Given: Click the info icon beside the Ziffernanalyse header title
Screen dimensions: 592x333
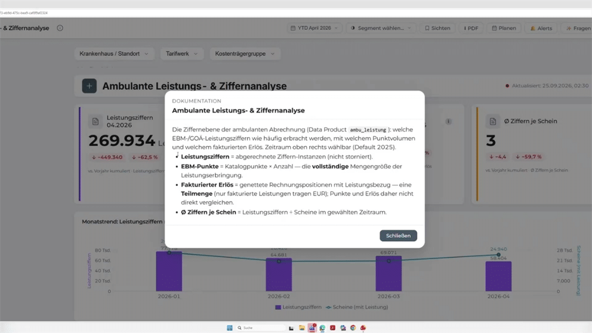Looking at the screenshot, I should 60,28.
